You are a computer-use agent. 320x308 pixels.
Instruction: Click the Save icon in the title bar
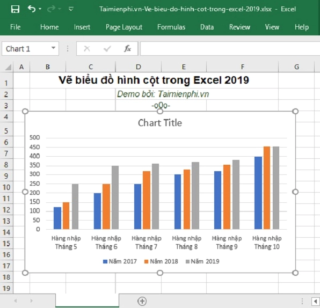pos(16,9)
